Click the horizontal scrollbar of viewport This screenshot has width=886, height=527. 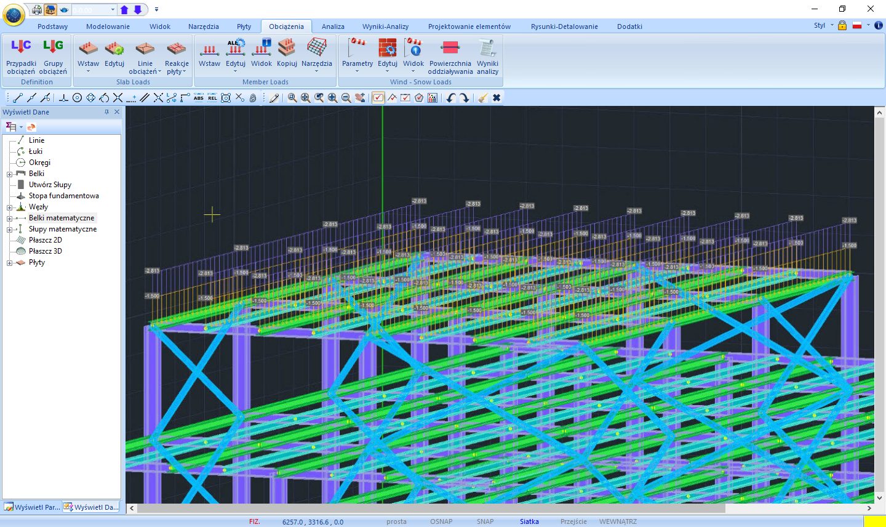(x=431, y=509)
